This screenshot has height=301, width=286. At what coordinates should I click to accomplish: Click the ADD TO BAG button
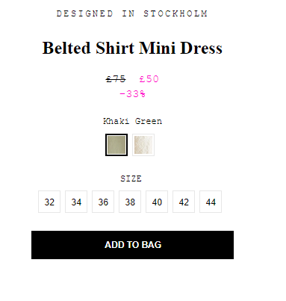pos(132,245)
